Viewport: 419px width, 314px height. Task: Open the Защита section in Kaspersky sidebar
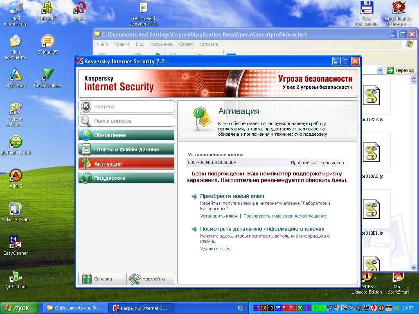(x=126, y=107)
